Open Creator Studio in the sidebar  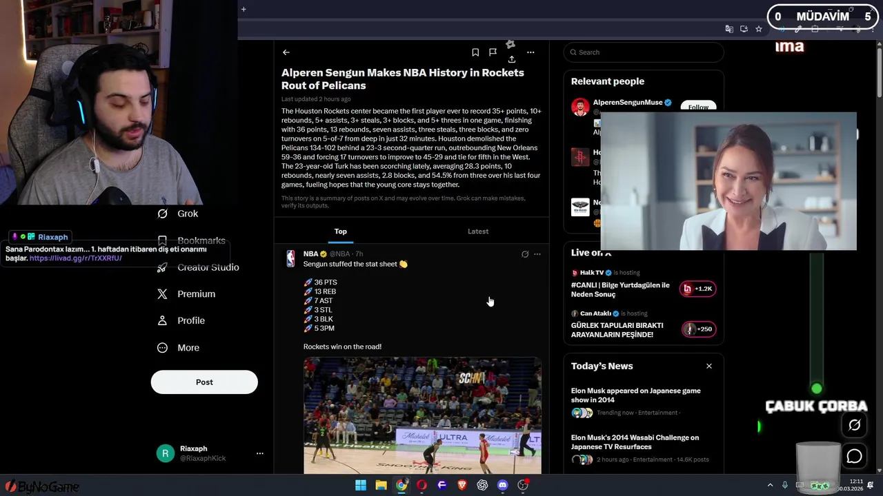[199, 267]
